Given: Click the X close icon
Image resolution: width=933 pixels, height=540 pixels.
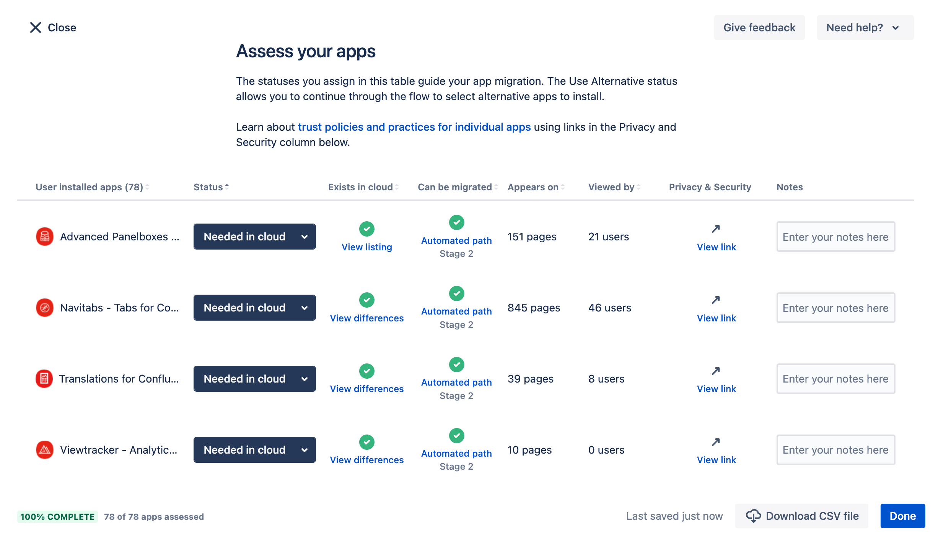Looking at the screenshot, I should pyautogui.click(x=36, y=28).
